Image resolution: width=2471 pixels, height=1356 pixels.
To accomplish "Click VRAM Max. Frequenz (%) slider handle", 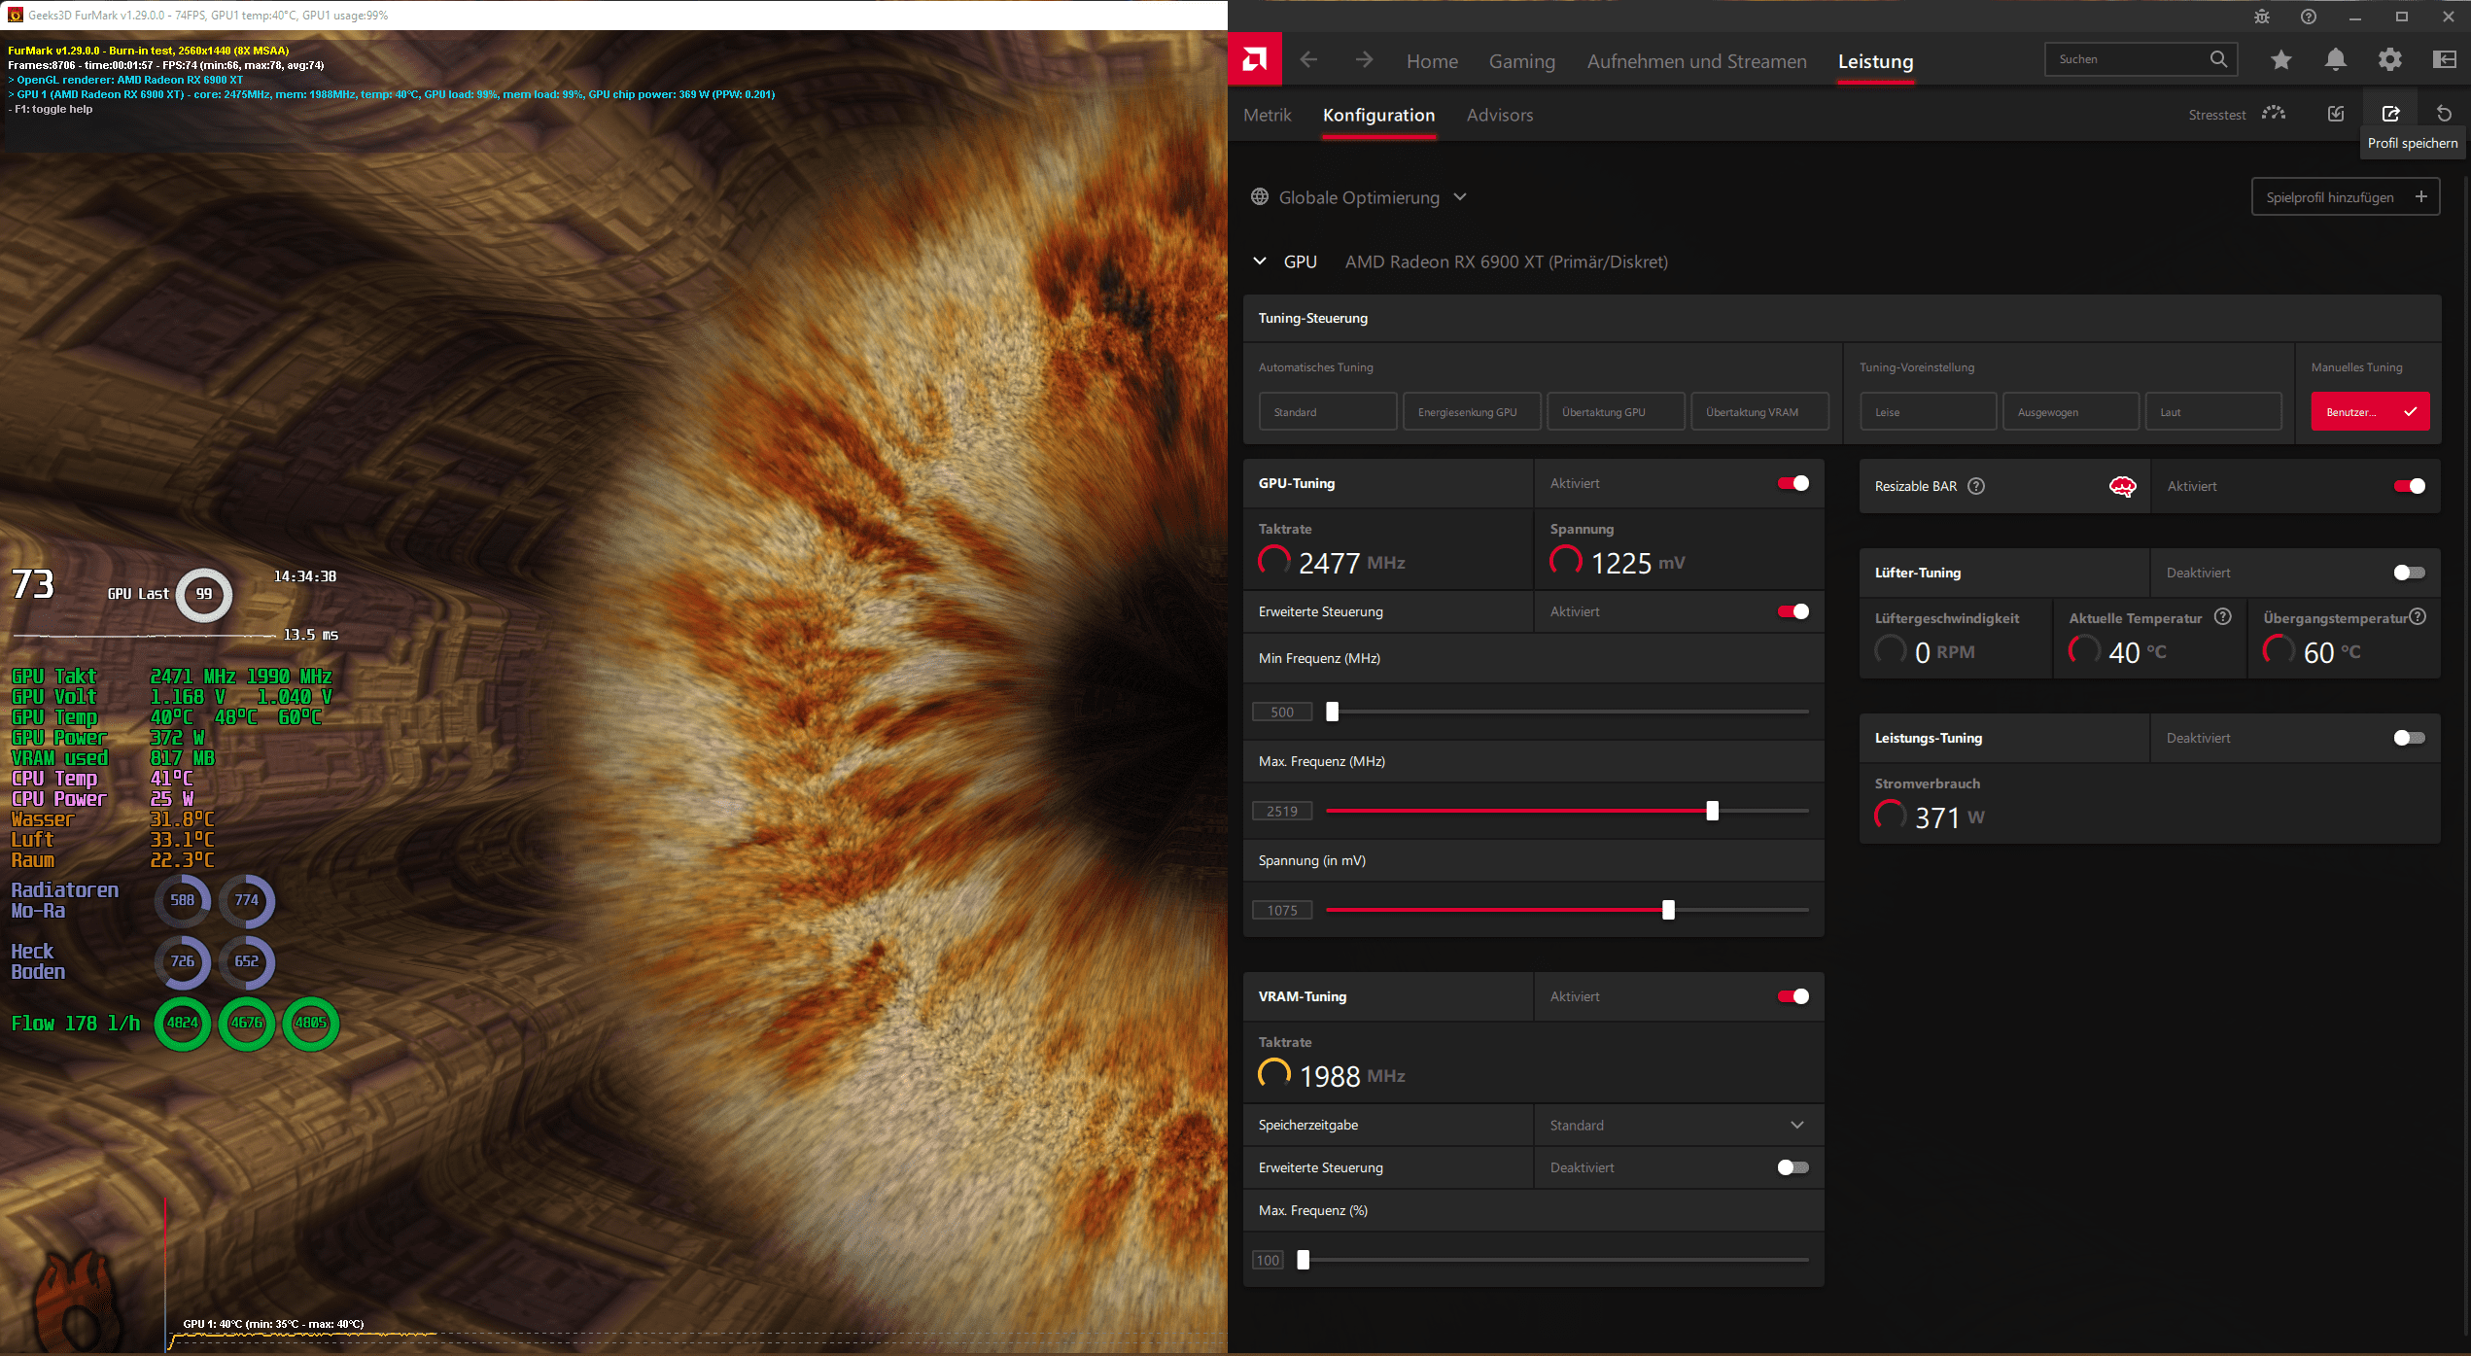I will (x=1303, y=1260).
